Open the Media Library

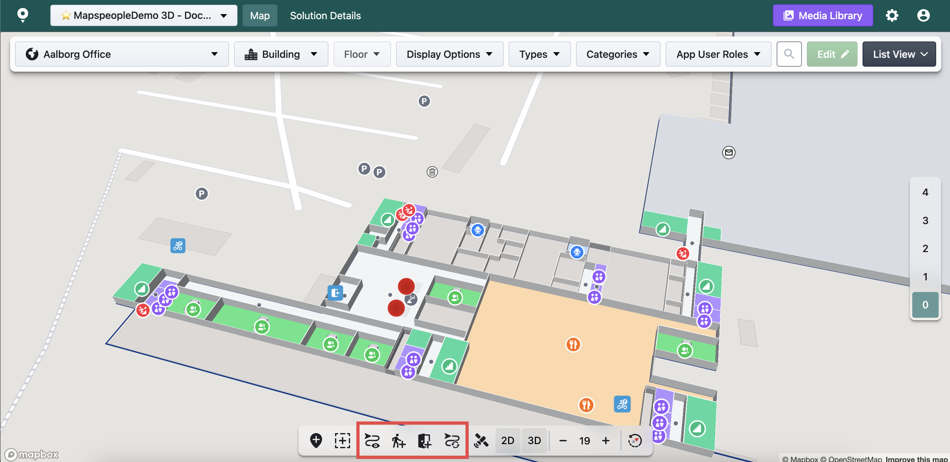point(822,15)
